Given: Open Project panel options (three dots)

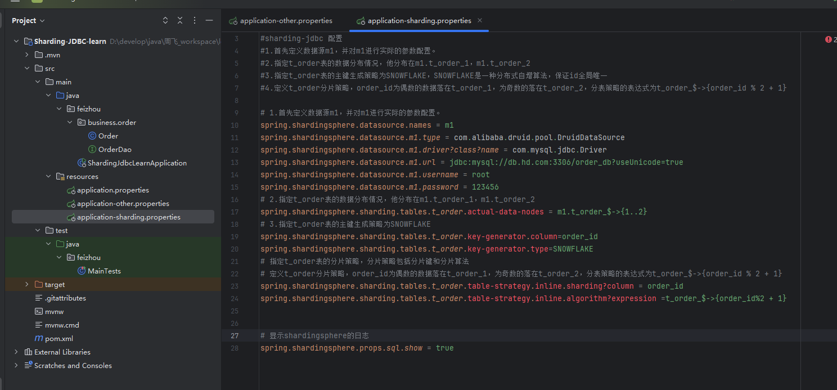Looking at the screenshot, I should coord(195,20).
